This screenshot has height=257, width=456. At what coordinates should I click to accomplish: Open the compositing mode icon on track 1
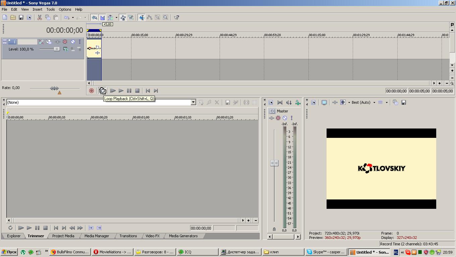coord(66,49)
